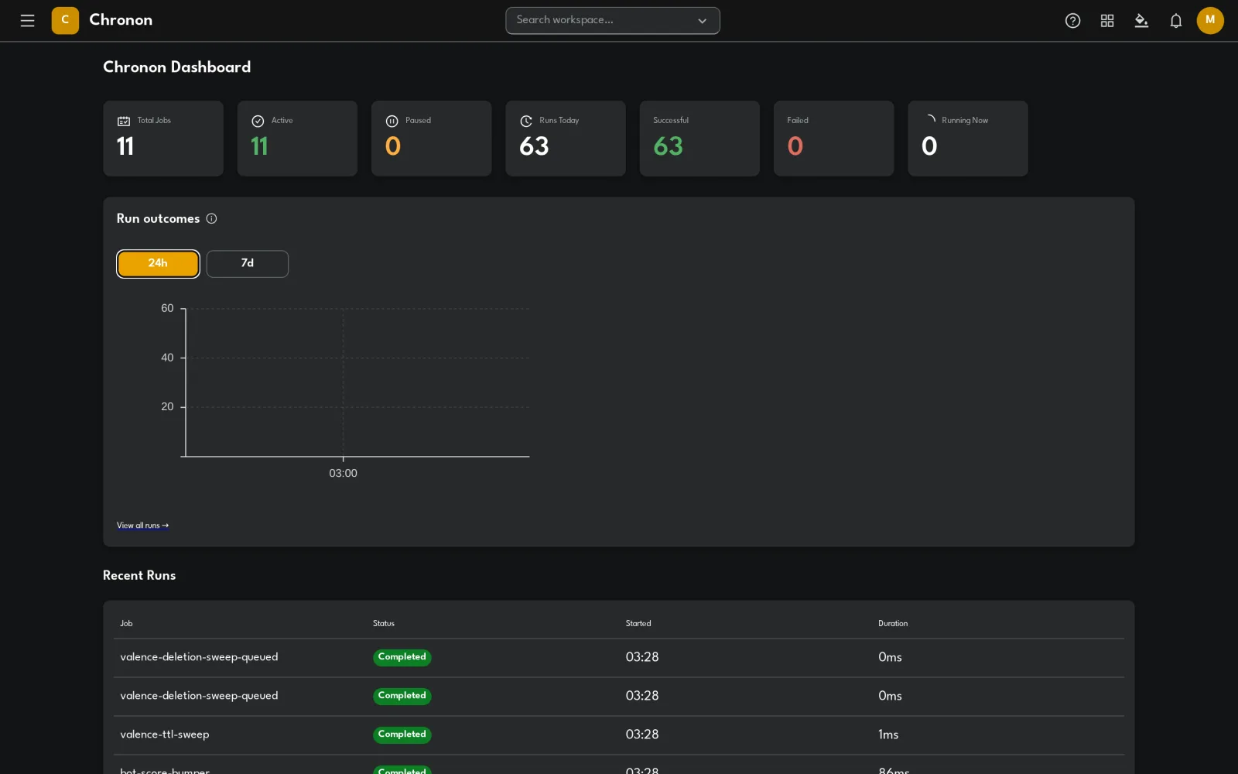Open the Total Jobs card
Image resolution: width=1238 pixels, height=774 pixels.
pyautogui.click(x=163, y=139)
